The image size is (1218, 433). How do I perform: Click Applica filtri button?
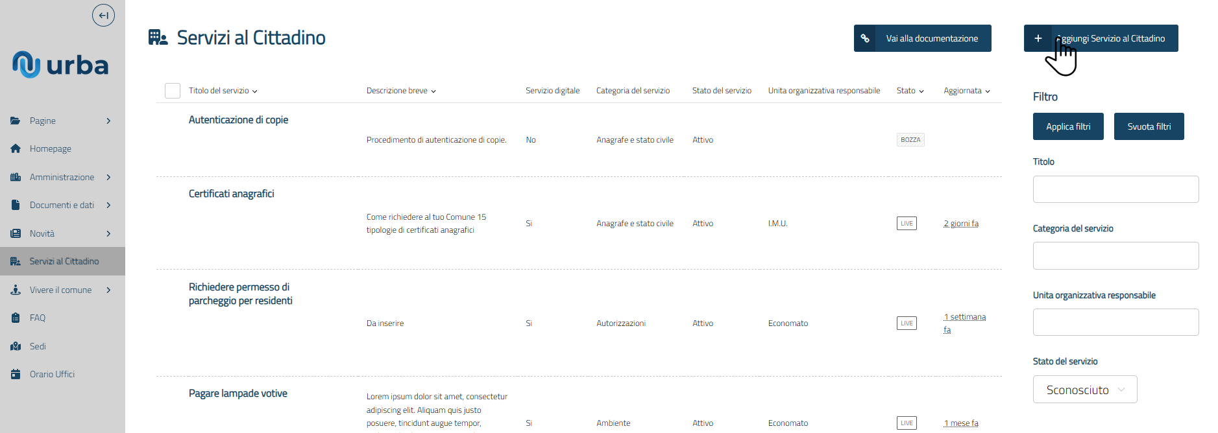point(1067,126)
